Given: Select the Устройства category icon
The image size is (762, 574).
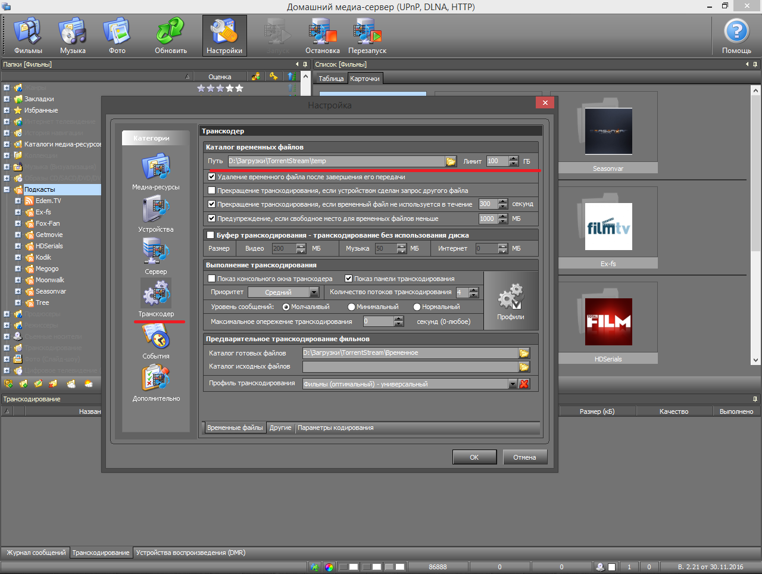Looking at the screenshot, I should [x=156, y=211].
